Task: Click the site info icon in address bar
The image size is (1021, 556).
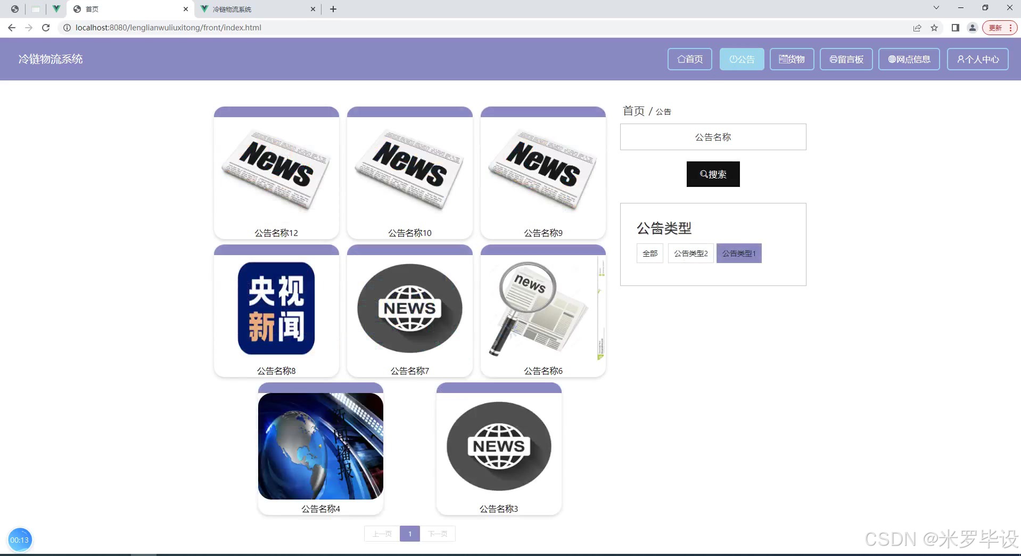Action: (67, 28)
